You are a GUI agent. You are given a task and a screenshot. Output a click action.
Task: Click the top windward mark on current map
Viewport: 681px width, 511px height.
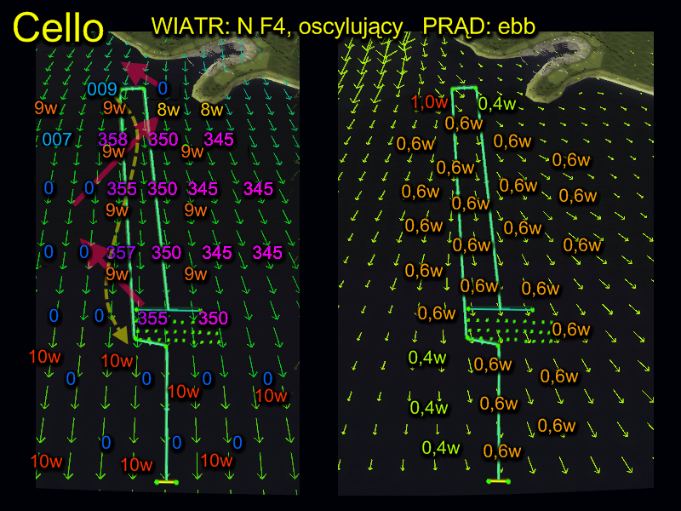[x=462, y=89]
